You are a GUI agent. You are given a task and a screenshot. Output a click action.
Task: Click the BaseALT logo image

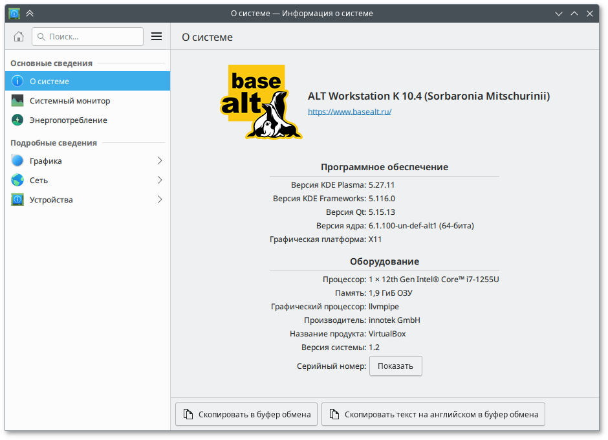pyautogui.click(x=265, y=102)
